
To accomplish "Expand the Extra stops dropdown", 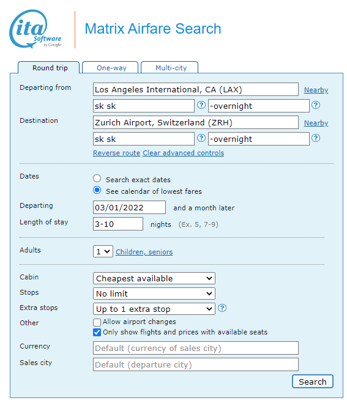I will pos(154,309).
